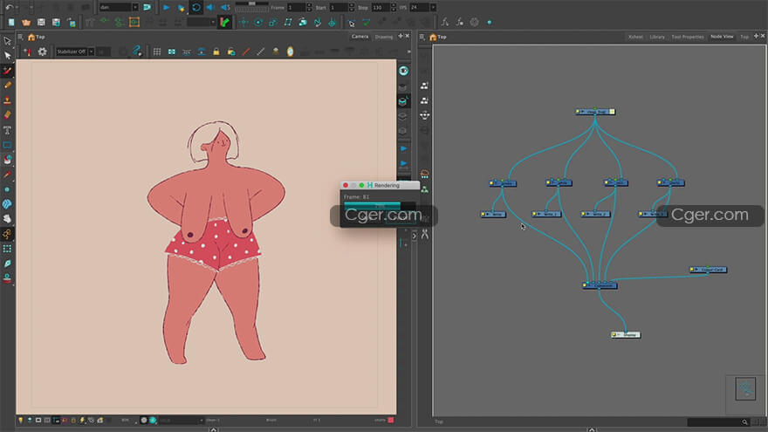This screenshot has width=768, height=432.
Task: Select the Transform tool in left toolbar
Action: pyautogui.click(x=7, y=41)
